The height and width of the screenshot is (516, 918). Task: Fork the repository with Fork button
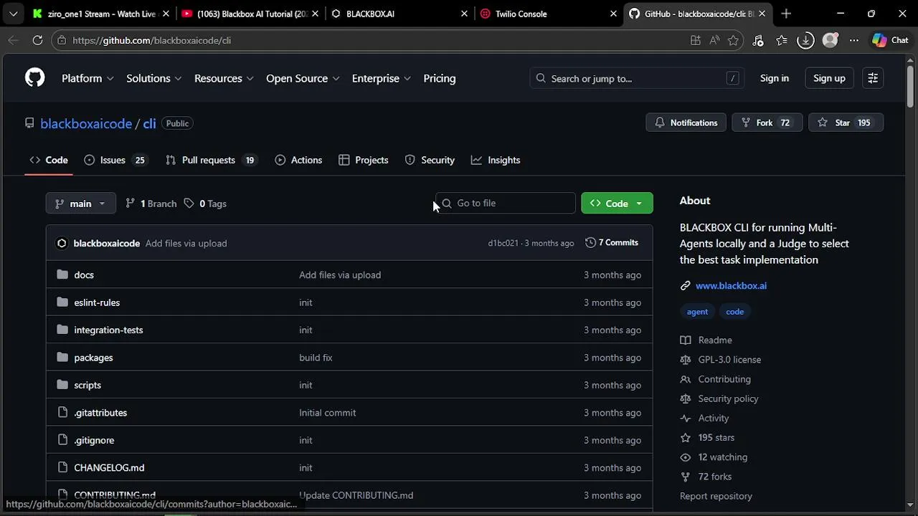click(767, 123)
